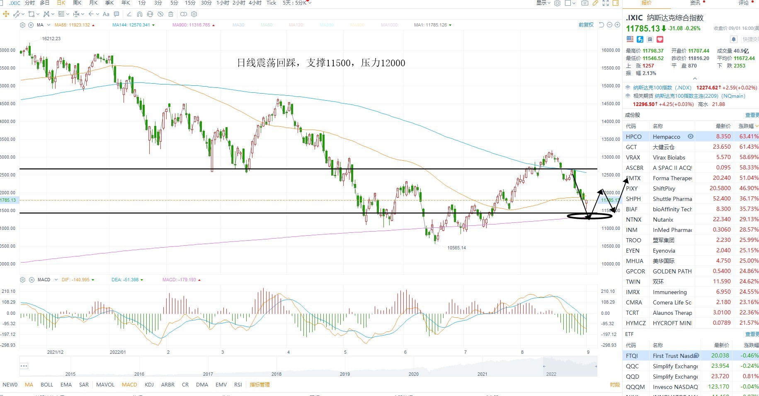Viewport: 759px width, 396px height.
Task: Click the trash can delete drawings icon
Action: click(x=171, y=14)
